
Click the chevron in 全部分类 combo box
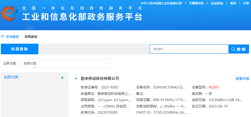(106, 63)
